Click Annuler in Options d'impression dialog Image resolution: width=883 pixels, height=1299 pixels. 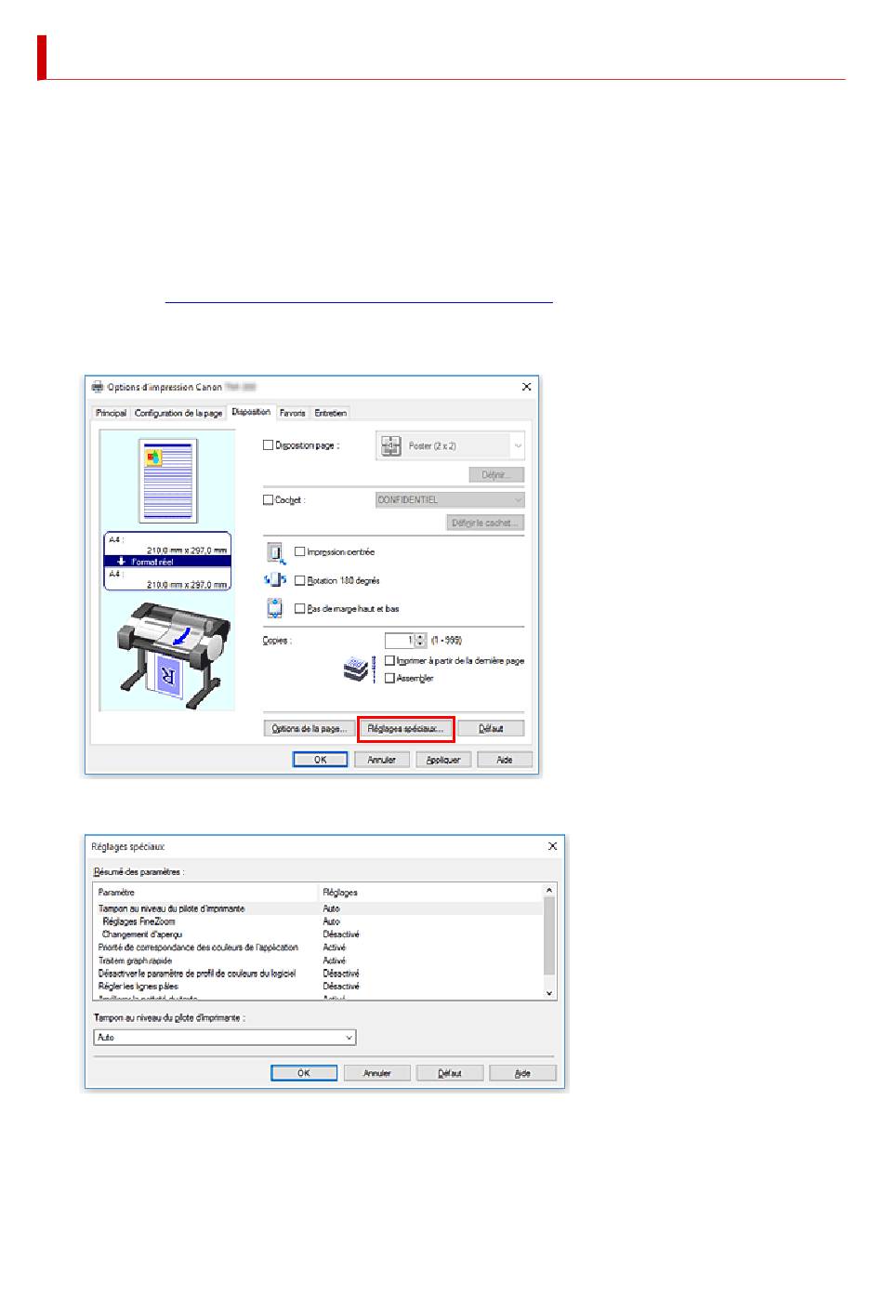pyautogui.click(x=382, y=761)
